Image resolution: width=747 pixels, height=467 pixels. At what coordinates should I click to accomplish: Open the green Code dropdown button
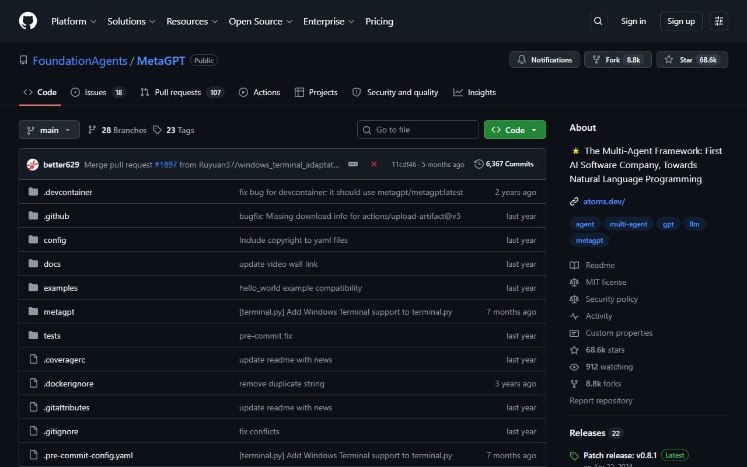515,130
